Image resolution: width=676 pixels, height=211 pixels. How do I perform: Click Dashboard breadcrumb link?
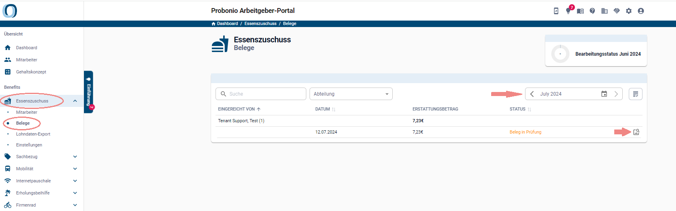(x=228, y=24)
